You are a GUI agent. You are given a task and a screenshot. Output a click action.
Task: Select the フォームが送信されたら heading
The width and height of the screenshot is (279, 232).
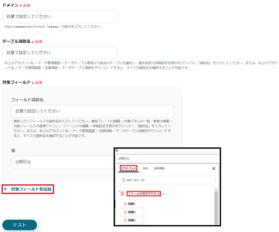[x=144, y=194]
